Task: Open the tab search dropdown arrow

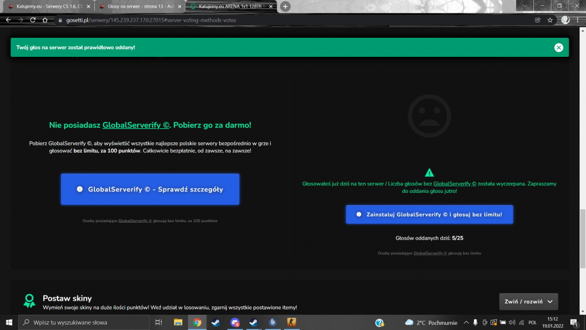Action: point(524,6)
